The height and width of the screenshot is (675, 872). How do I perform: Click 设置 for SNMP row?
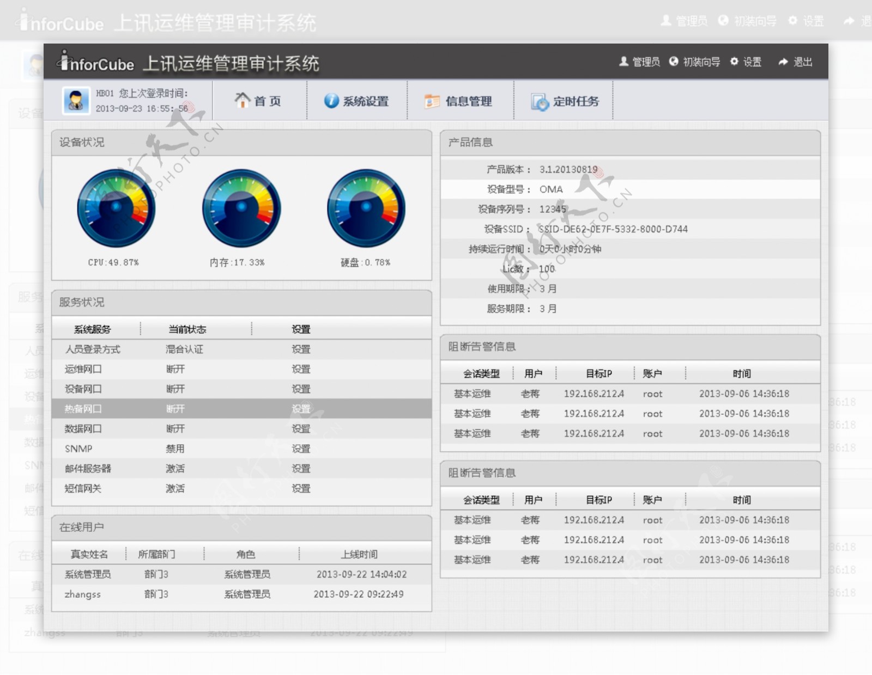tap(301, 449)
